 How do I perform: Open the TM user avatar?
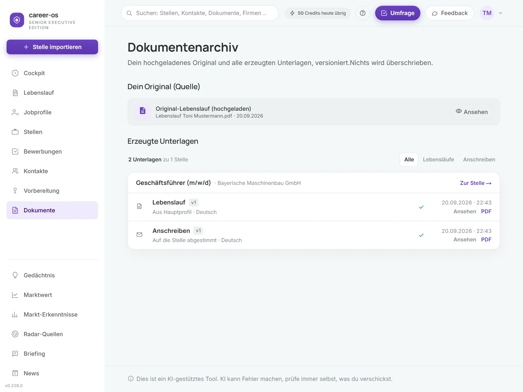coord(487,13)
